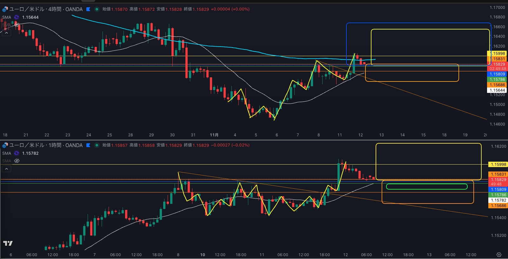Click purple SMA refresh icon on 1-hour chart

pyautogui.click(x=17, y=153)
